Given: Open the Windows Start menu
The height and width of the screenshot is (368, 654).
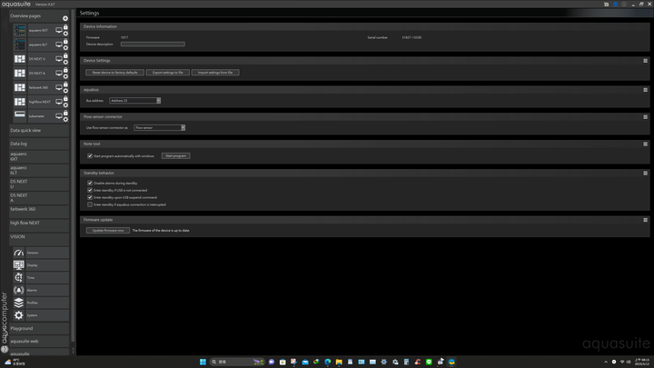Looking at the screenshot, I should pos(203,362).
